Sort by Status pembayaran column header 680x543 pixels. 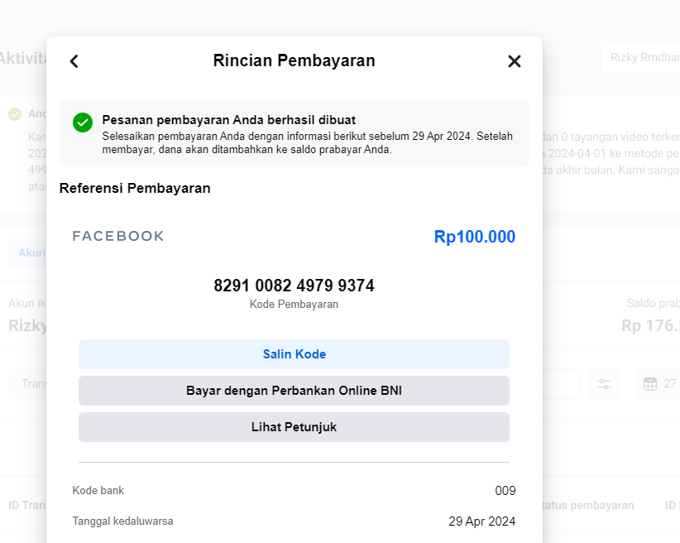588,505
